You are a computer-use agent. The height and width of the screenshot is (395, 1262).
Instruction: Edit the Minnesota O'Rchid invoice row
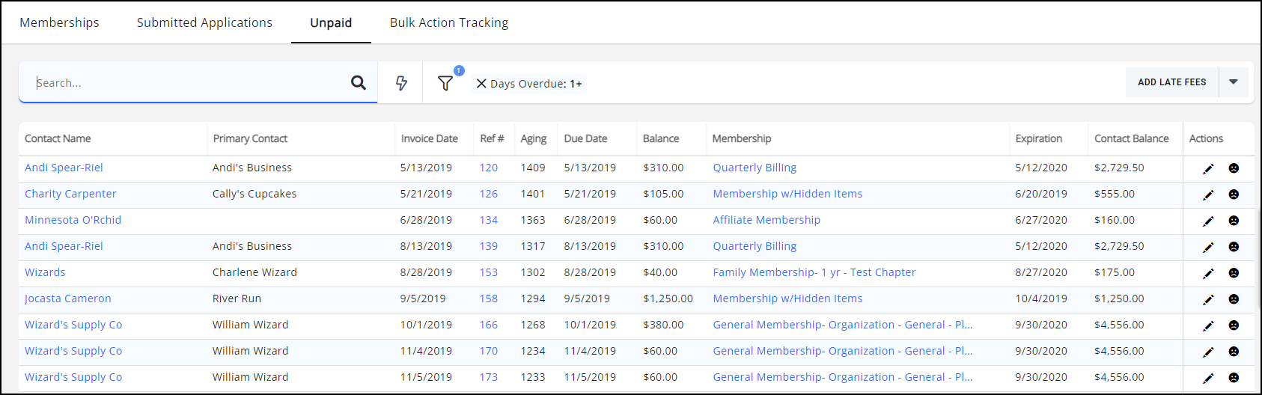(1208, 221)
